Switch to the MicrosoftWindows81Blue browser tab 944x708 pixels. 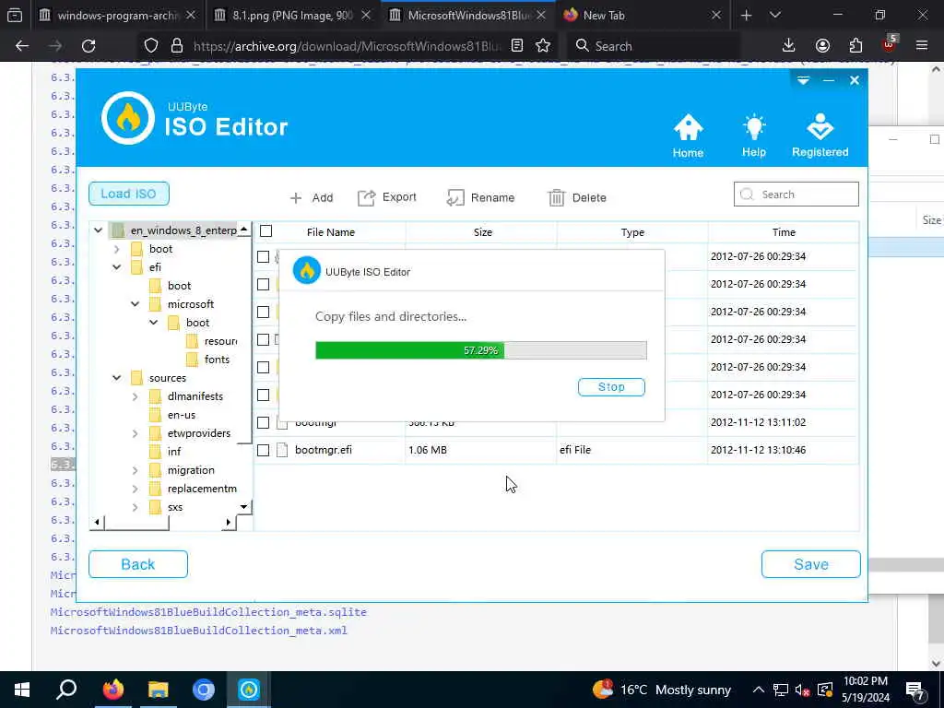point(468,15)
